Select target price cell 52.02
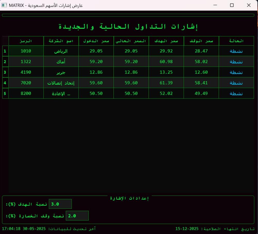The width and height of the screenshot is (258, 234). click(x=166, y=93)
